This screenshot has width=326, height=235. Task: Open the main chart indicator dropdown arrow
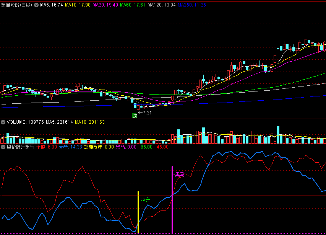[36, 5]
